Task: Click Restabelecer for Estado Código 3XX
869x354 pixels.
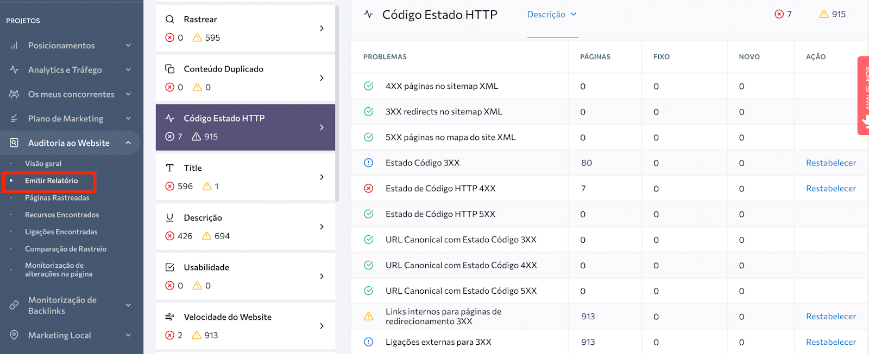Action: pyautogui.click(x=831, y=163)
